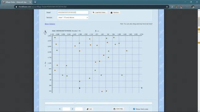200x112 pixels.
Task: Click the X coordinate input field
Action: [x=66, y=109]
